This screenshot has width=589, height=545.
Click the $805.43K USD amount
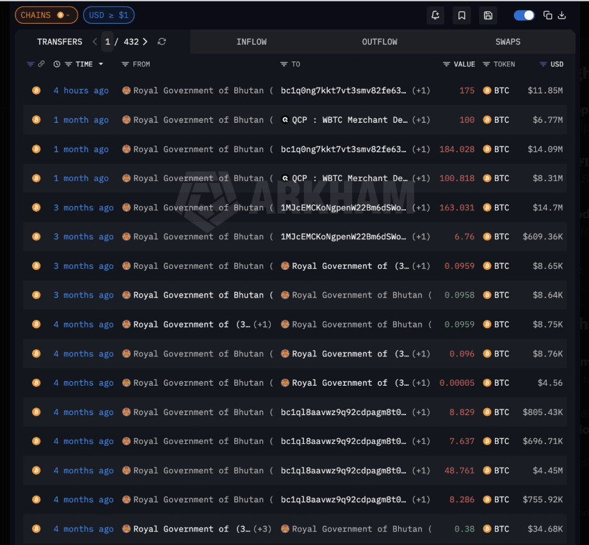pyautogui.click(x=543, y=412)
